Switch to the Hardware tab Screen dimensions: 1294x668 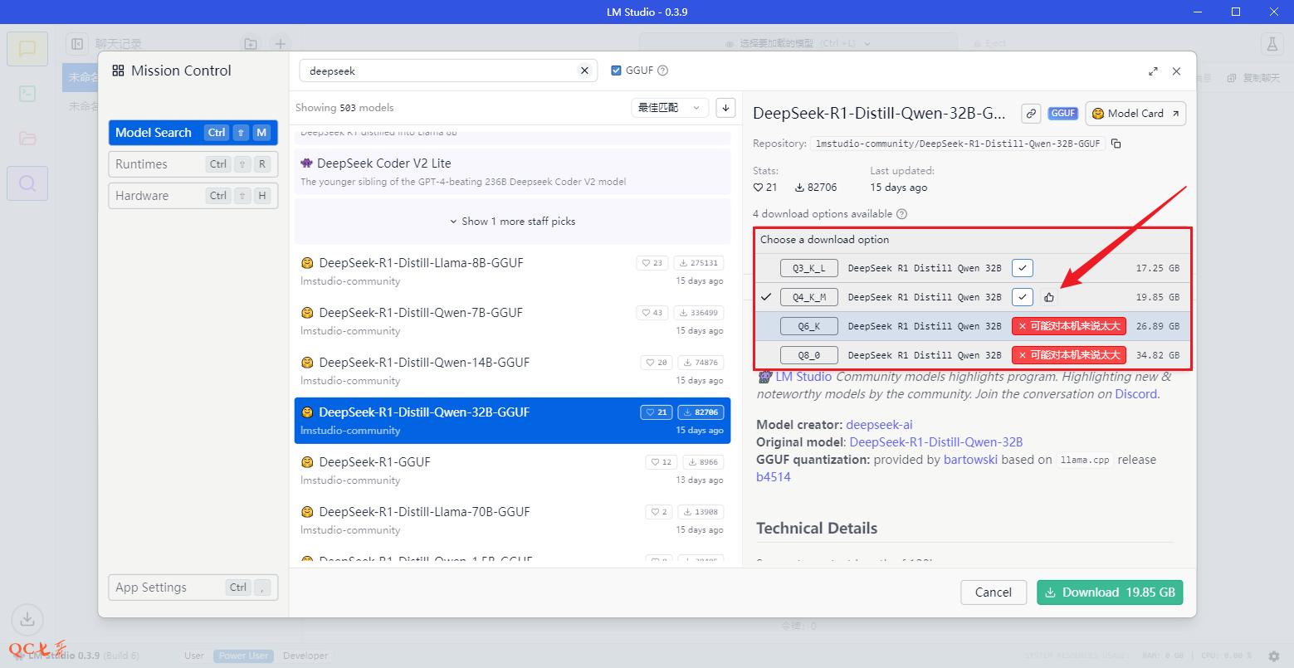click(193, 196)
